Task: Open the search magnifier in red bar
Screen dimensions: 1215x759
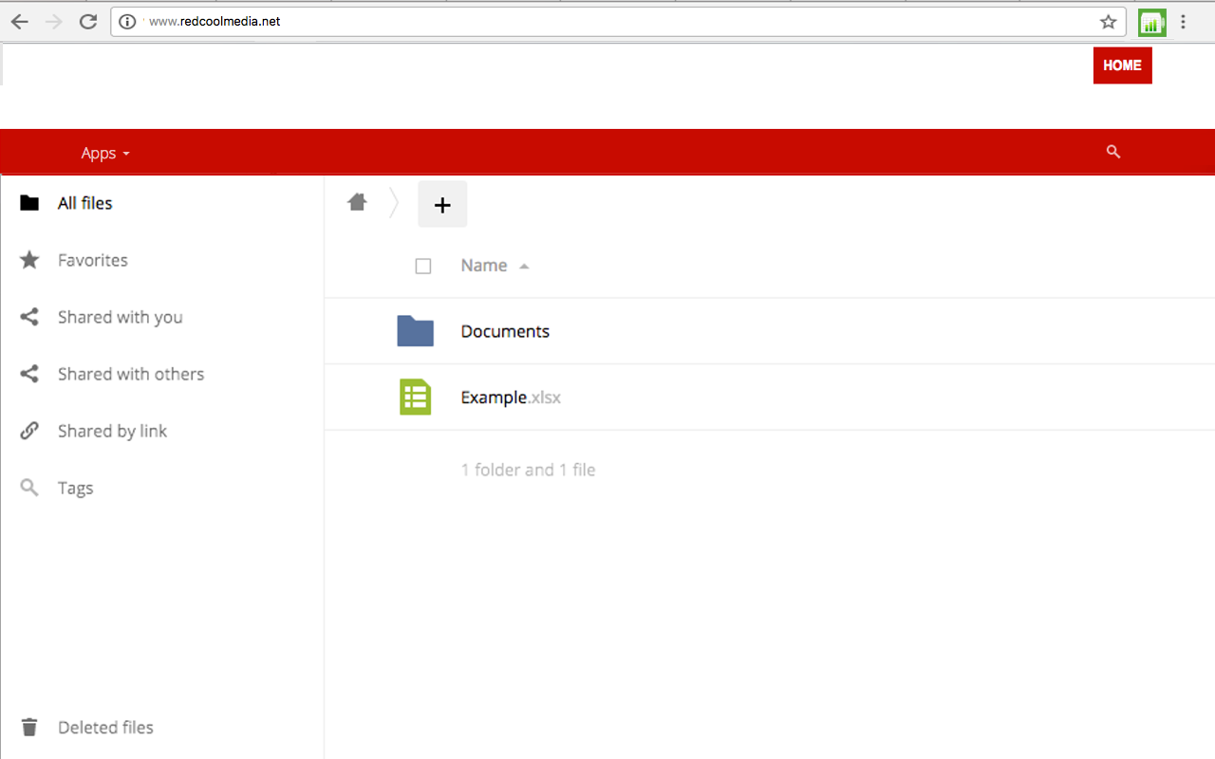Action: coord(1113,152)
